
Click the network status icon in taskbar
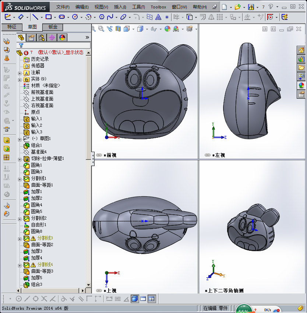click(277, 310)
